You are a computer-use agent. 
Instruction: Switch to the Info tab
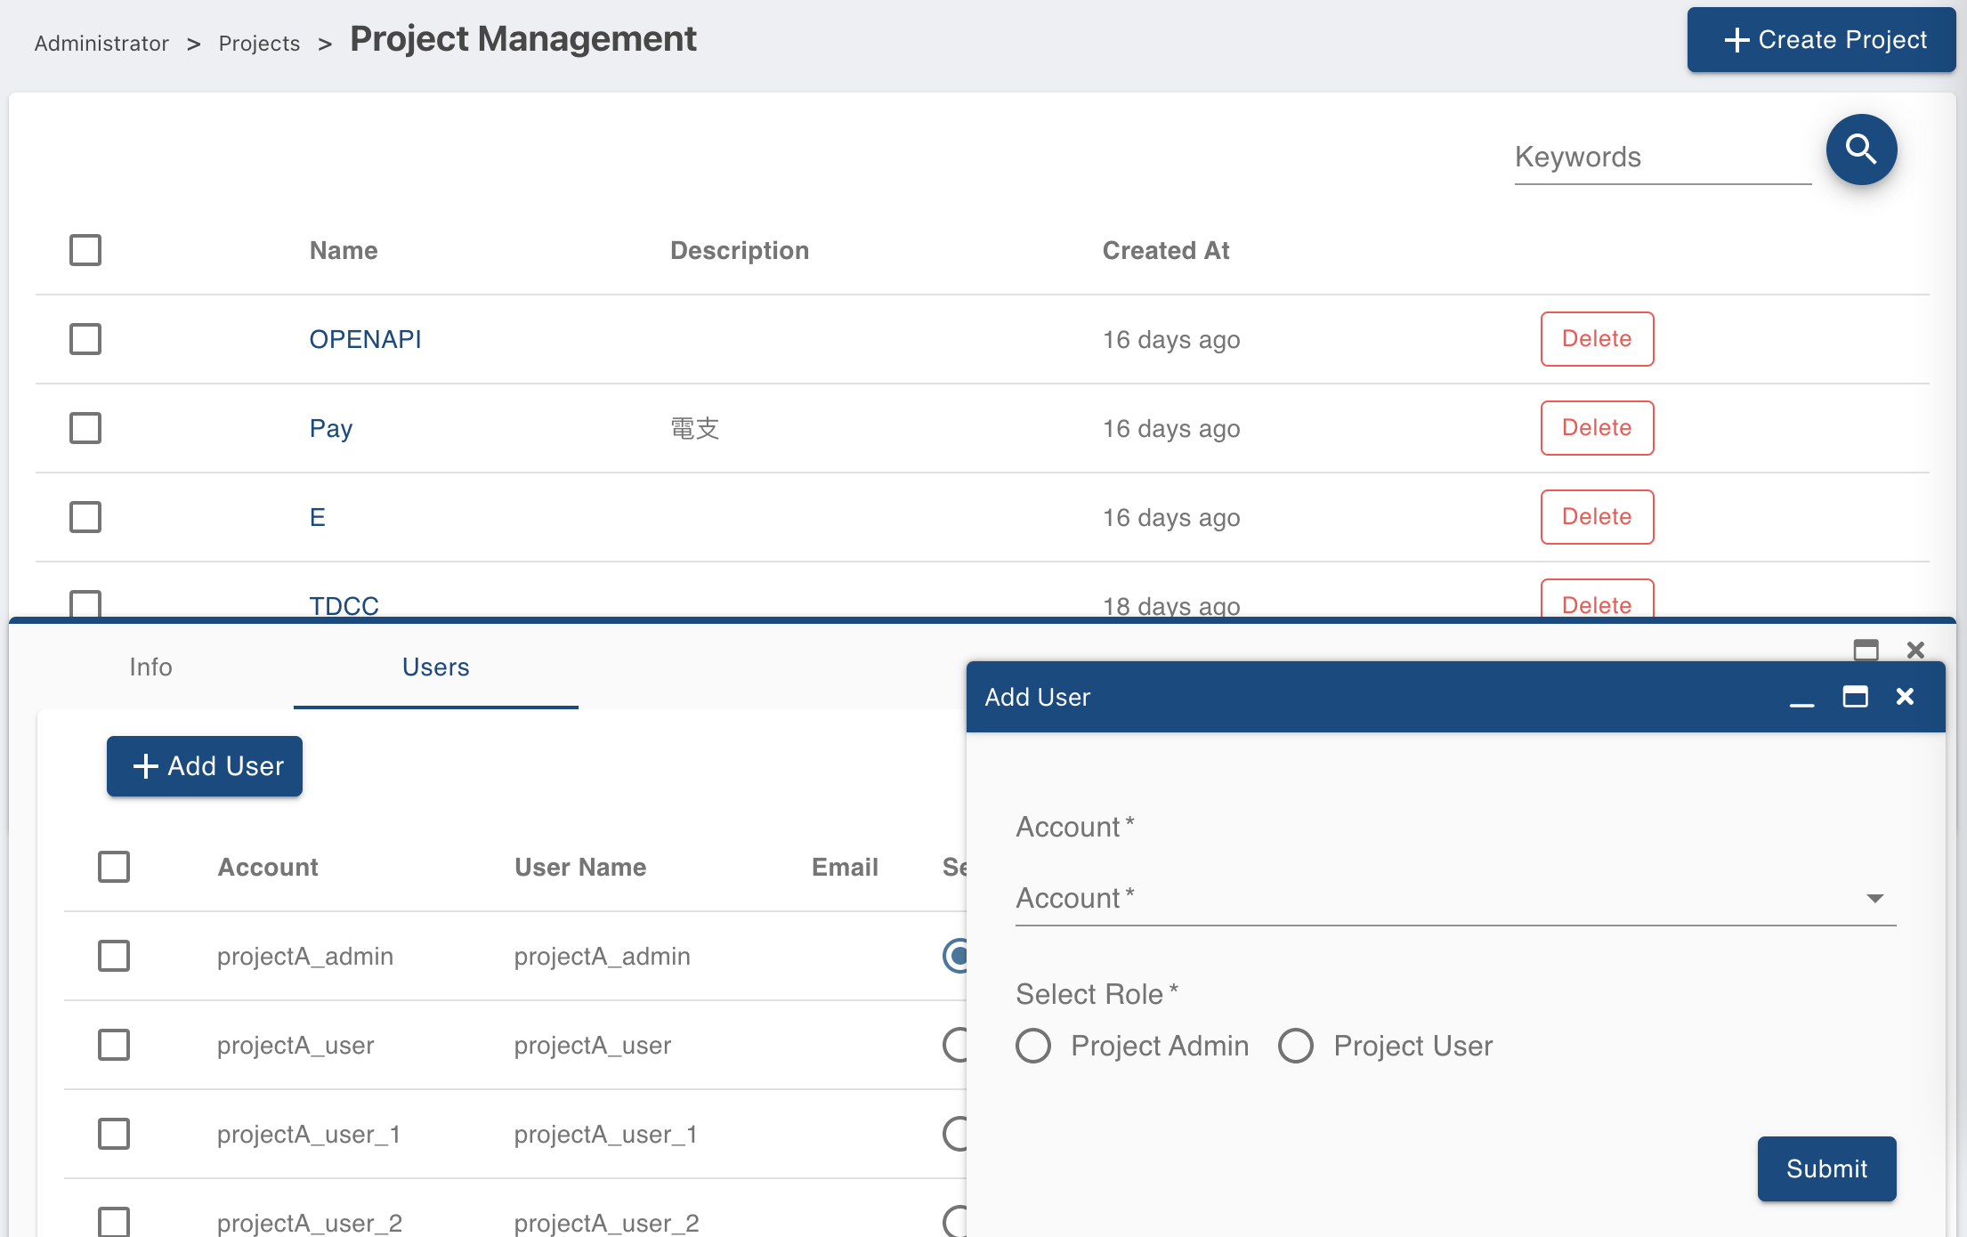point(150,667)
